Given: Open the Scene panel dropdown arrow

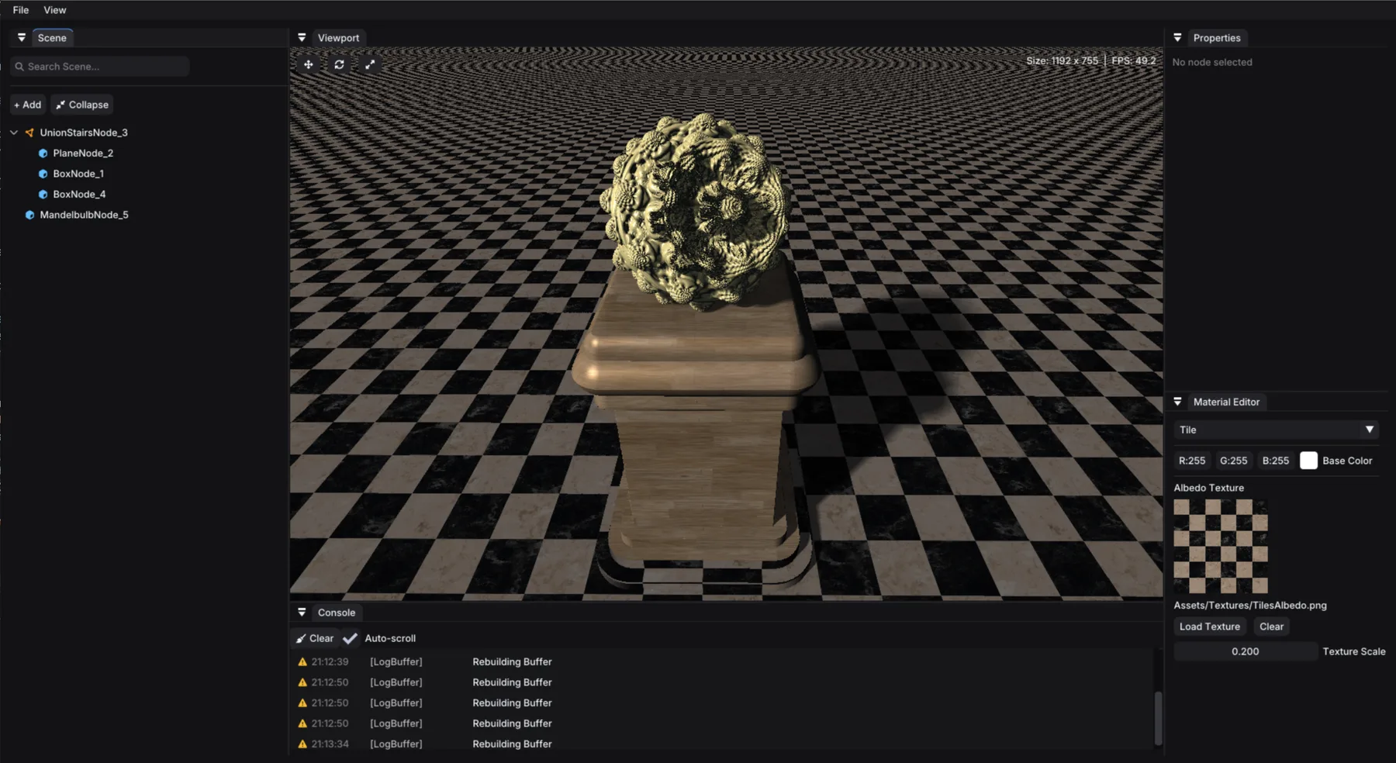Looking at the screenshot, I should tap(22, 37).
